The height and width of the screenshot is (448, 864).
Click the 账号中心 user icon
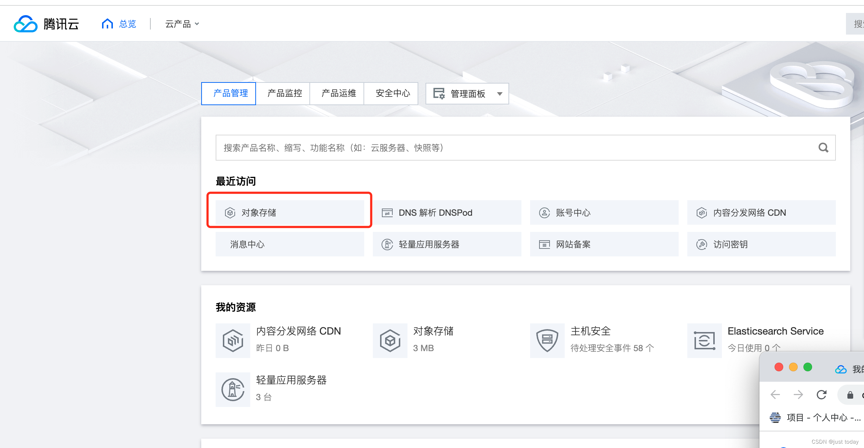tap(545, 213)
